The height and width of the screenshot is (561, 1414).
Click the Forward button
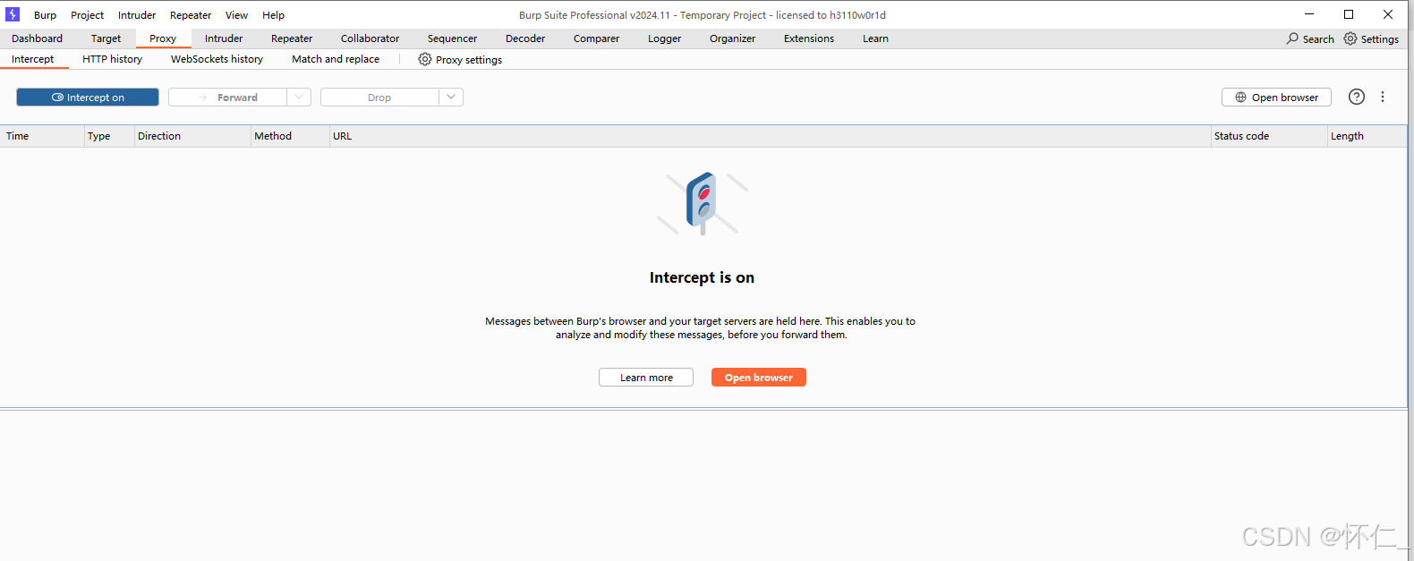[x=228, y=98]
